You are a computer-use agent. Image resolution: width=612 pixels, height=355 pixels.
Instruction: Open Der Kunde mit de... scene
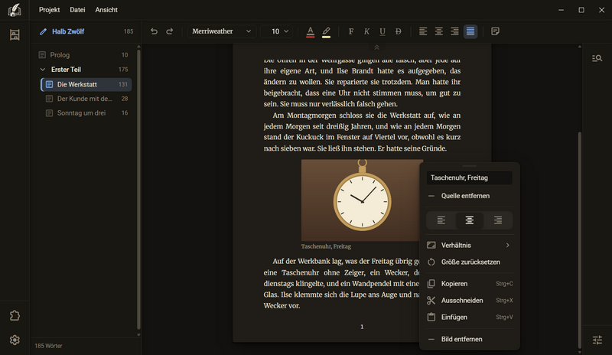[86, 99]
